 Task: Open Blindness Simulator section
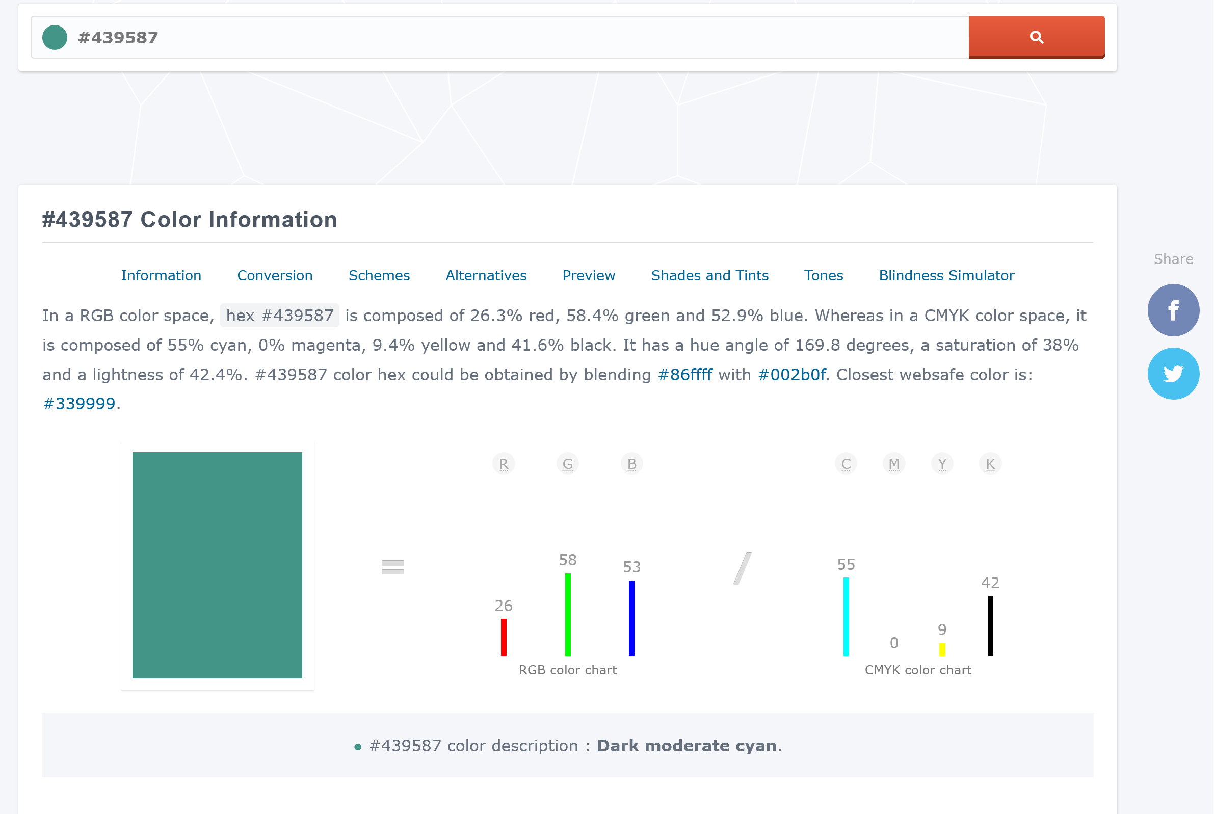[x=946, y=276]
